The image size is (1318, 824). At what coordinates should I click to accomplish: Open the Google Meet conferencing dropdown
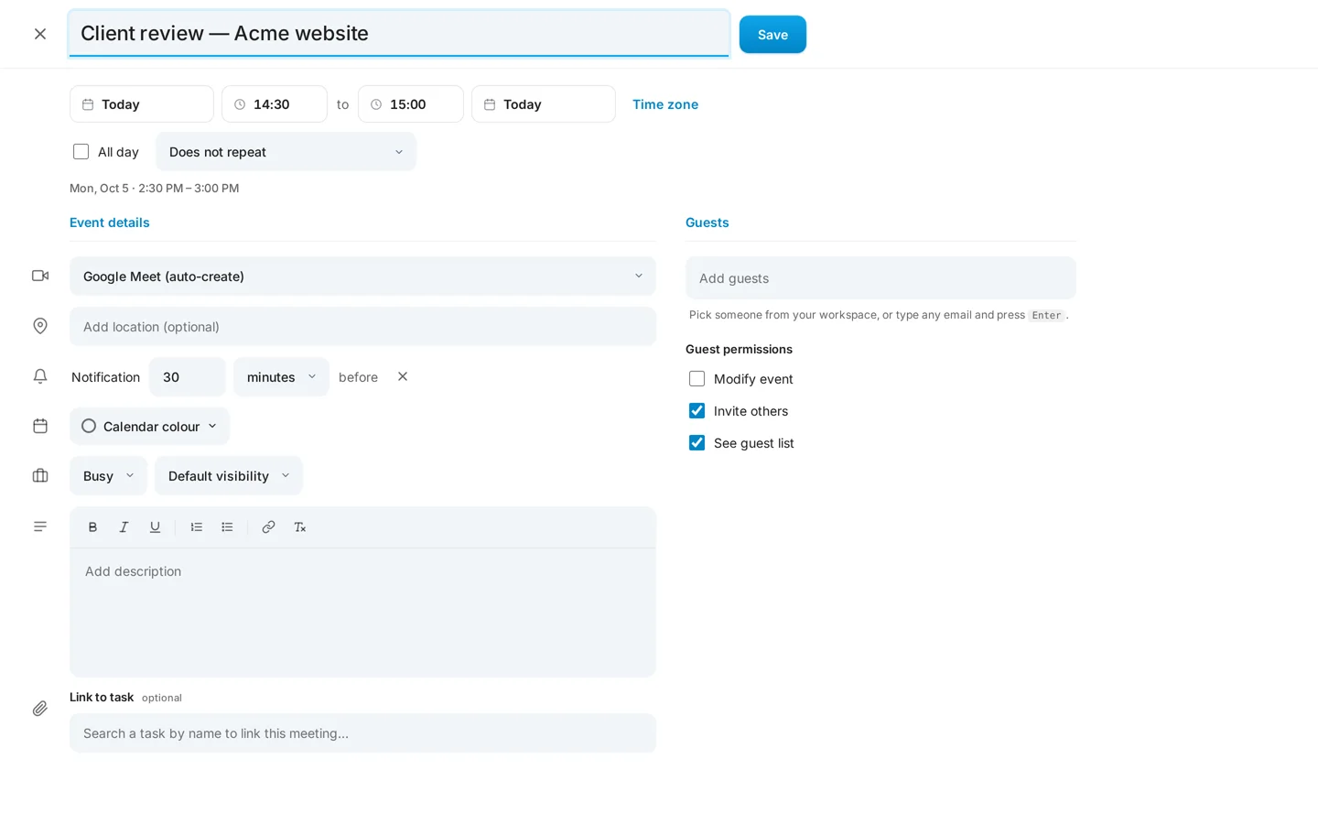(x=362, y=276)
